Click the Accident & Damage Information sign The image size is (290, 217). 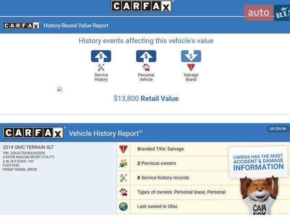(258, 162)
